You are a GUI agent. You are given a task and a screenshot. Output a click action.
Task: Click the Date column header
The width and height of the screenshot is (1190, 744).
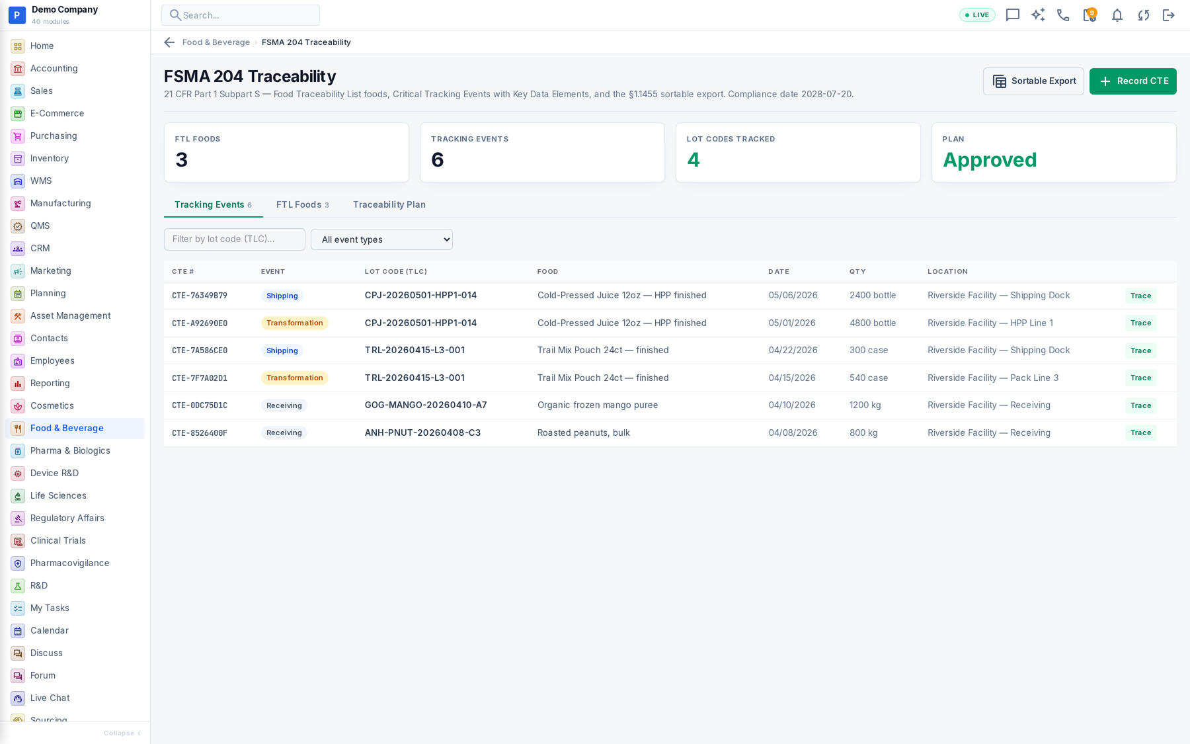pos(779,272)
